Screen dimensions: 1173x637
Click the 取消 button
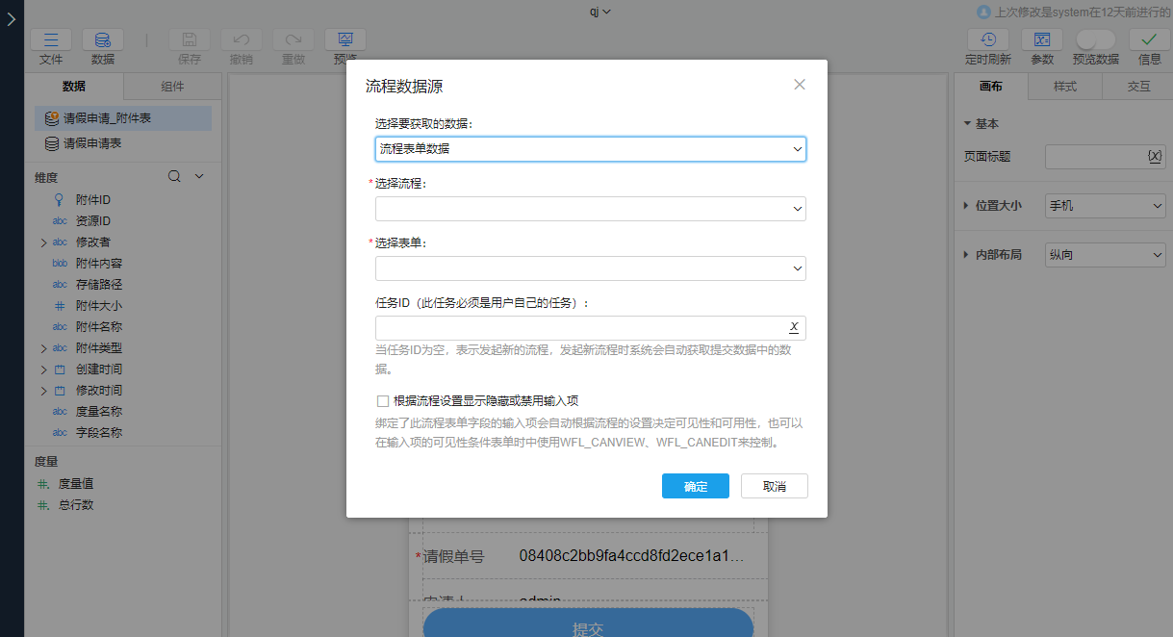pyautogui.click(x=774, y=486)
